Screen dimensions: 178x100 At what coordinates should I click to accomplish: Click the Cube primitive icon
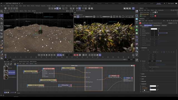pyautogui.click(x=137, y=19)
